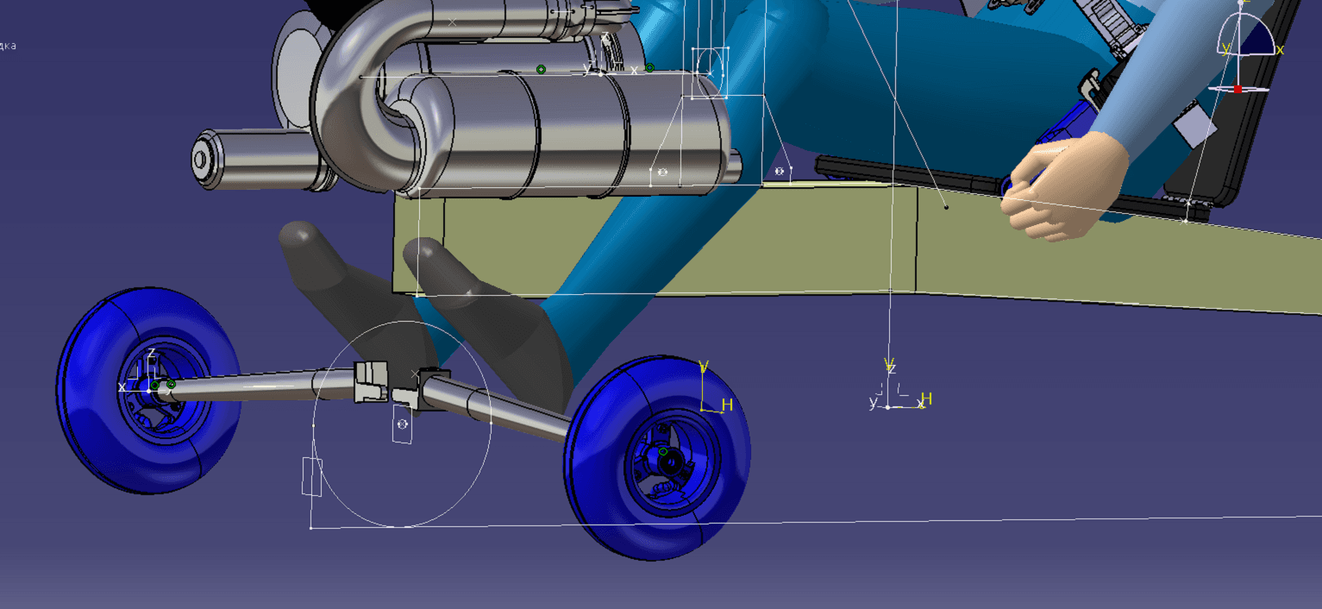Click the z axis label at left wheel hub

point(151,354)
